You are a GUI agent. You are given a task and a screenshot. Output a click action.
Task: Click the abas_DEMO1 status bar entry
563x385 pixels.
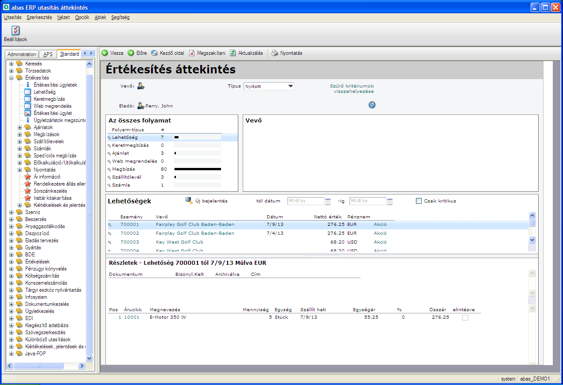tap(535, 379)
